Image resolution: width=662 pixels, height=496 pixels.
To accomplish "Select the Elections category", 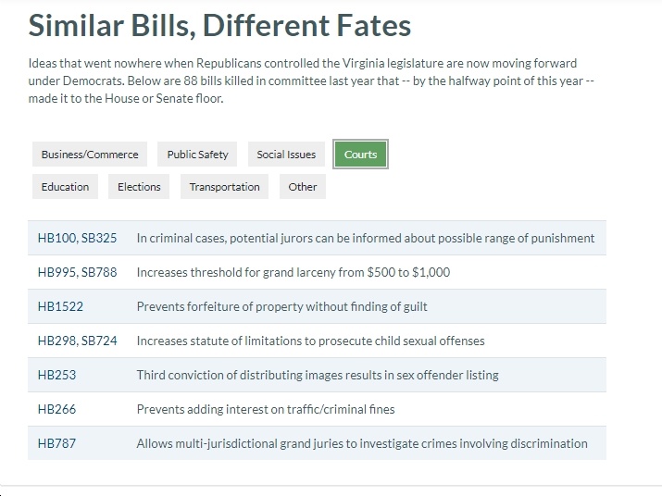I will (139, 187).
